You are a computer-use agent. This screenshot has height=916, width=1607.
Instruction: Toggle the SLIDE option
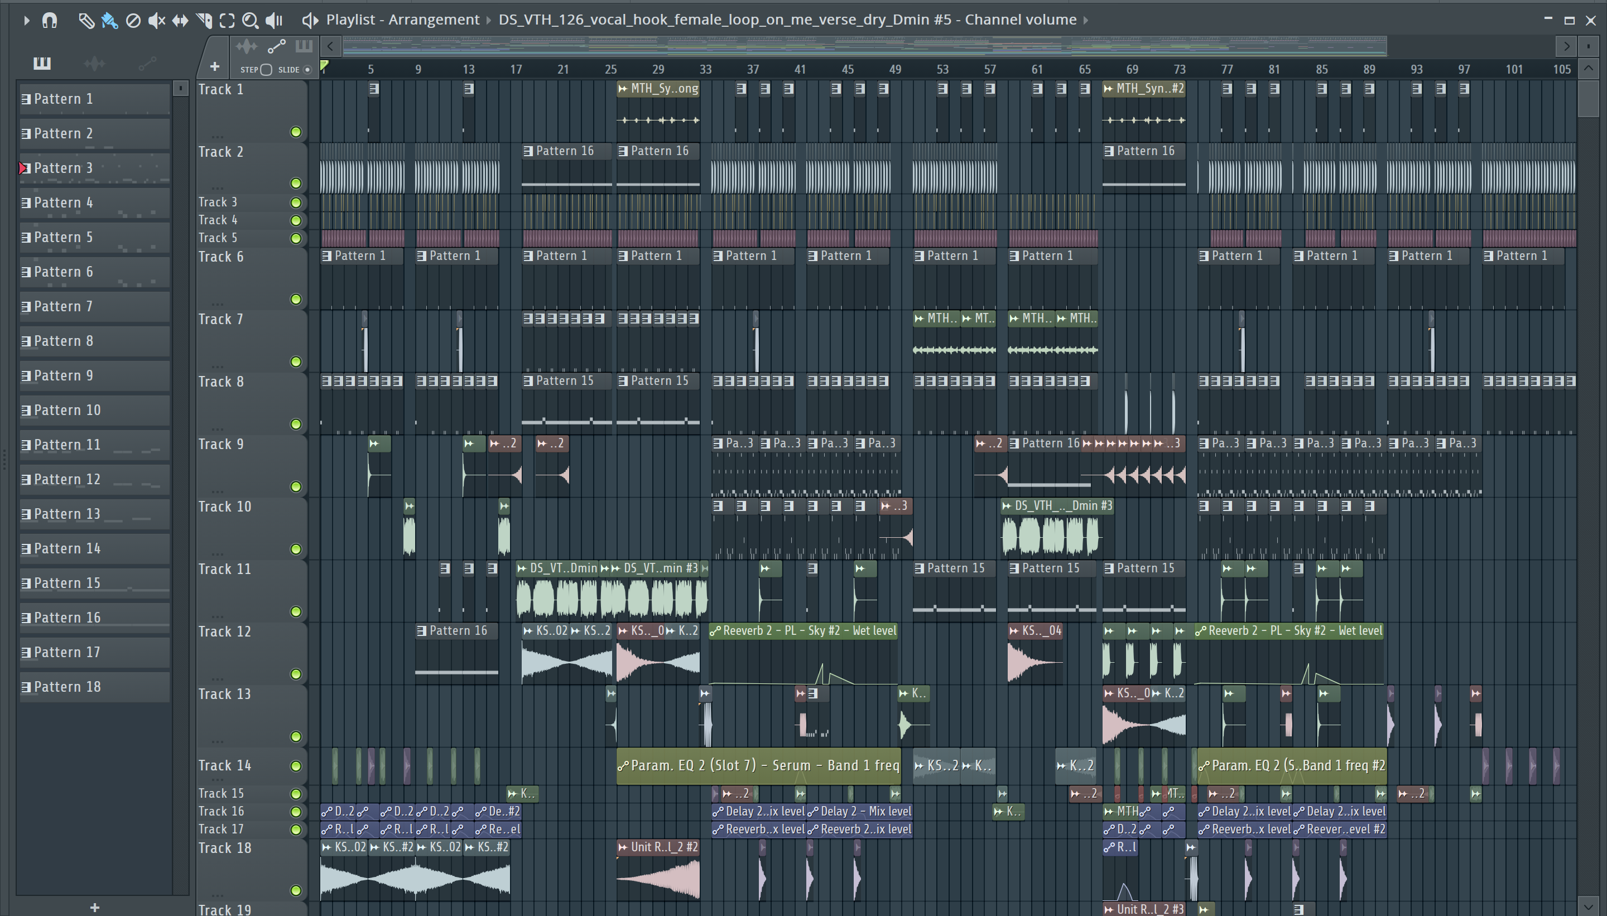pos(307,69)
